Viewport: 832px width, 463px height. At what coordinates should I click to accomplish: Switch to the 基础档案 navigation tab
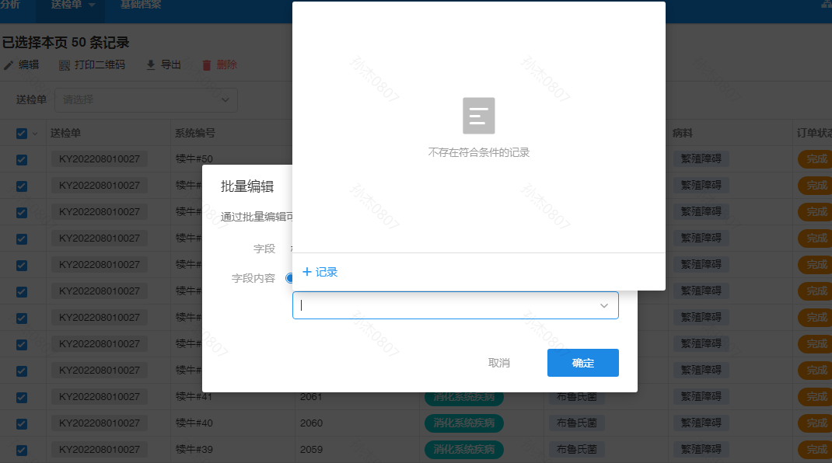[x=141, y=5]
